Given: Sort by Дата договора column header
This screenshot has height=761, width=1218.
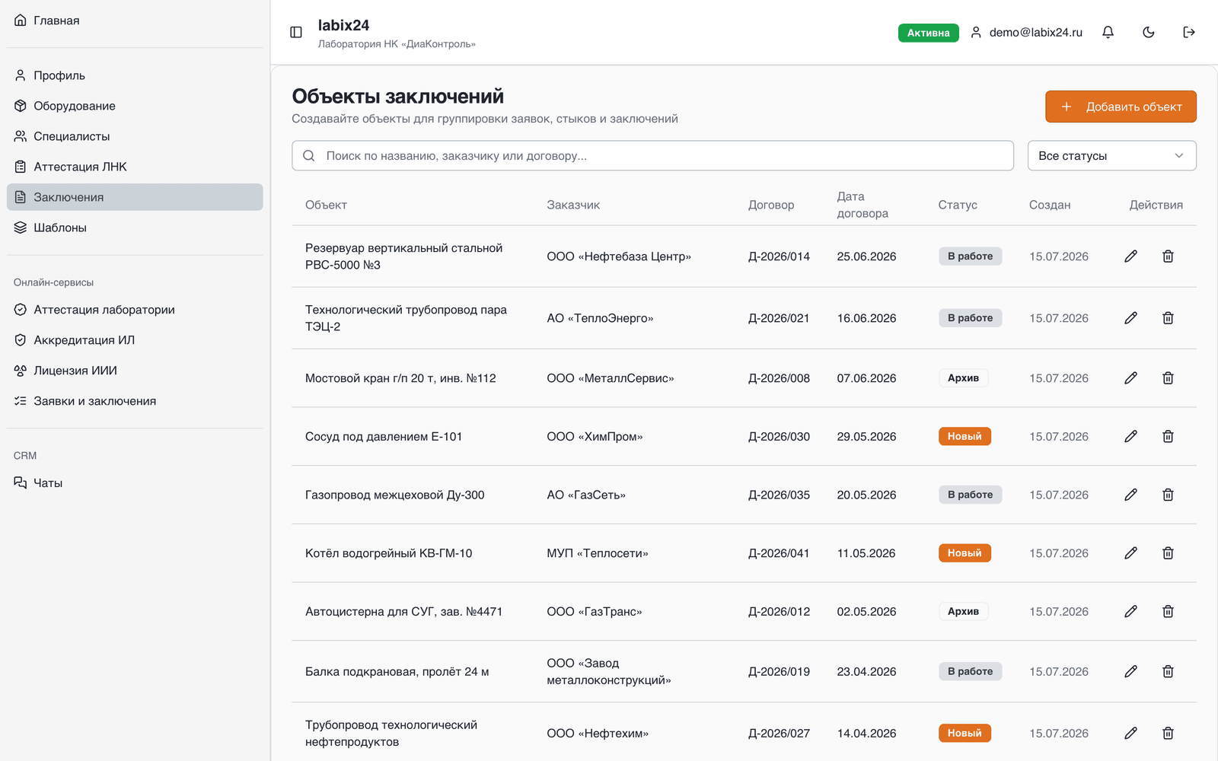Looking at the screenshot, I should pos(862,205).
